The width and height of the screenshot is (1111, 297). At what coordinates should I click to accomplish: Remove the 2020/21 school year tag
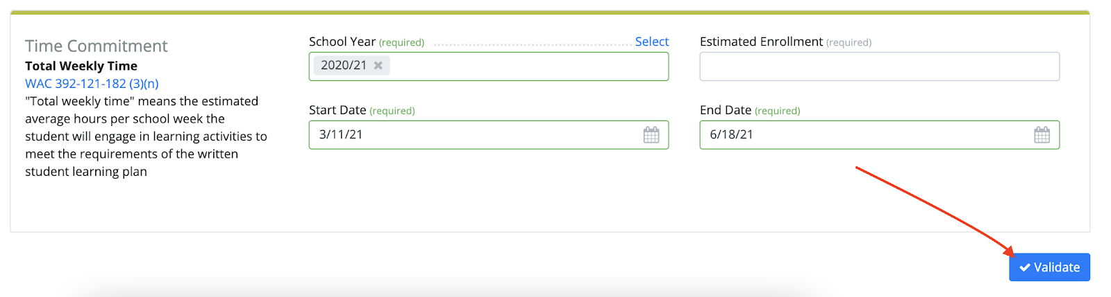[x=378, y=66]
